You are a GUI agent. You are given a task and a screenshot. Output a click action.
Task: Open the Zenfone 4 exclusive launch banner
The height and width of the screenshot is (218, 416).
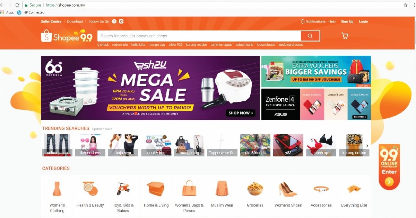click(x=316, y=104)
